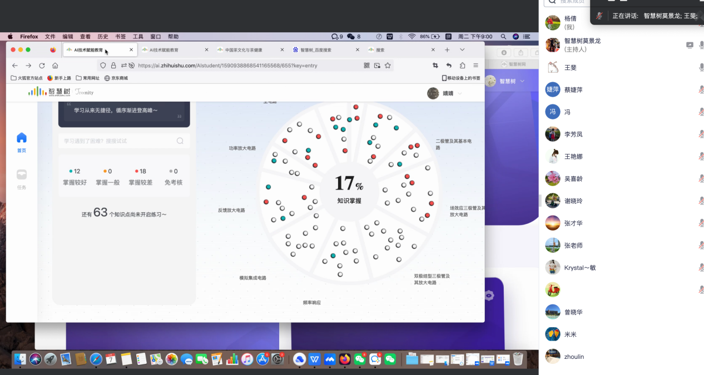This screenshot has width=704, height=375.
Task: Click the Firefox reload page button
Action: [x=42, y=66]
